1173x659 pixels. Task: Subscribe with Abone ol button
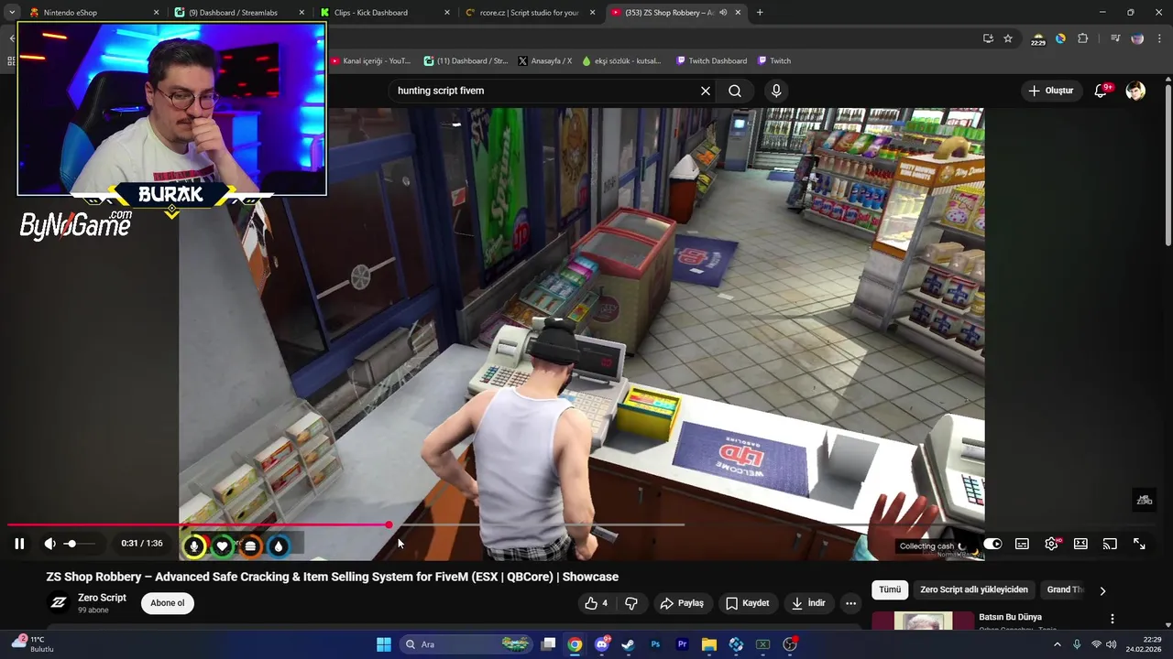(x=168, y=603)
